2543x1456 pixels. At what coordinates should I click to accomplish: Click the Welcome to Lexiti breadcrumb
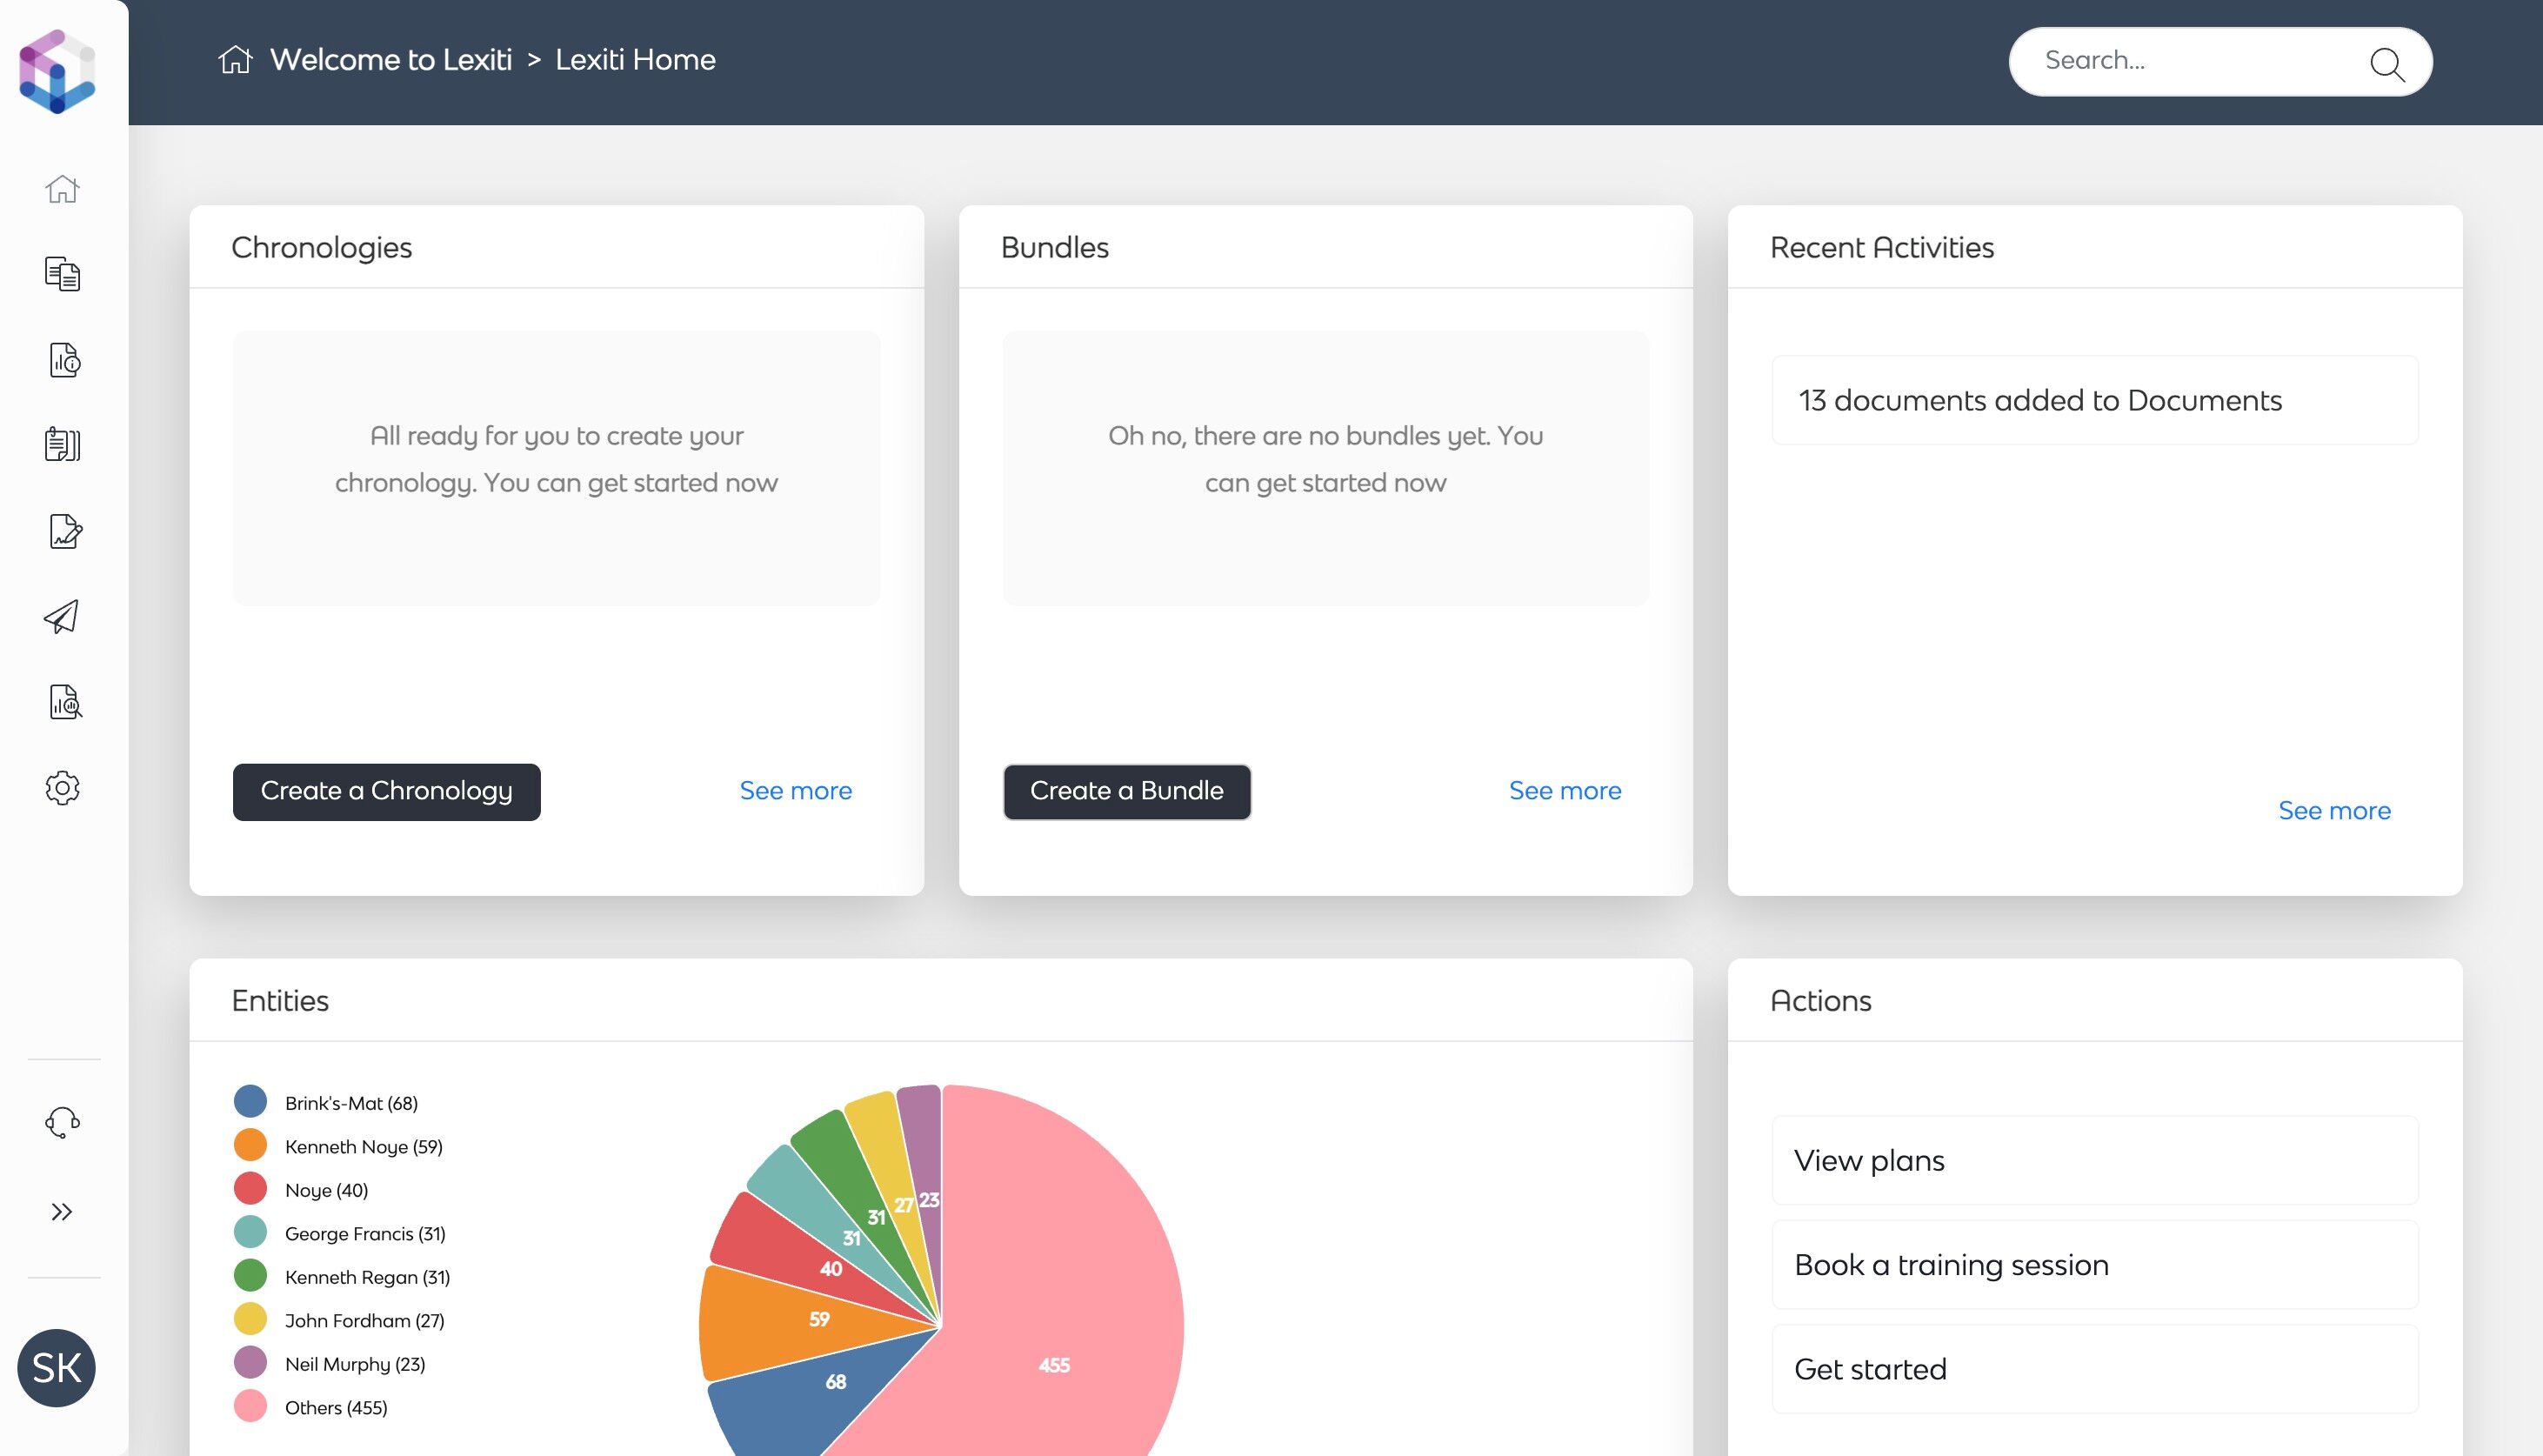click(x=390, y=60)
